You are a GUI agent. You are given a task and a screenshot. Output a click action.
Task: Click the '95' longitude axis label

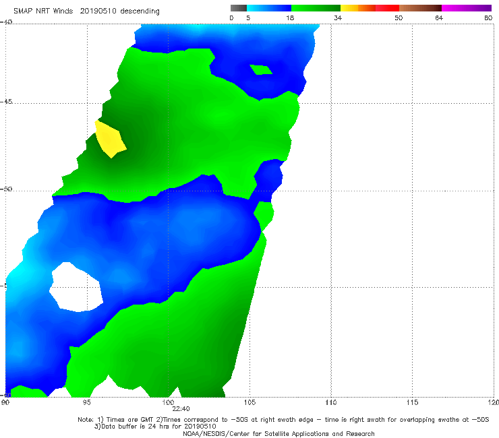click(x=87, y=403)
